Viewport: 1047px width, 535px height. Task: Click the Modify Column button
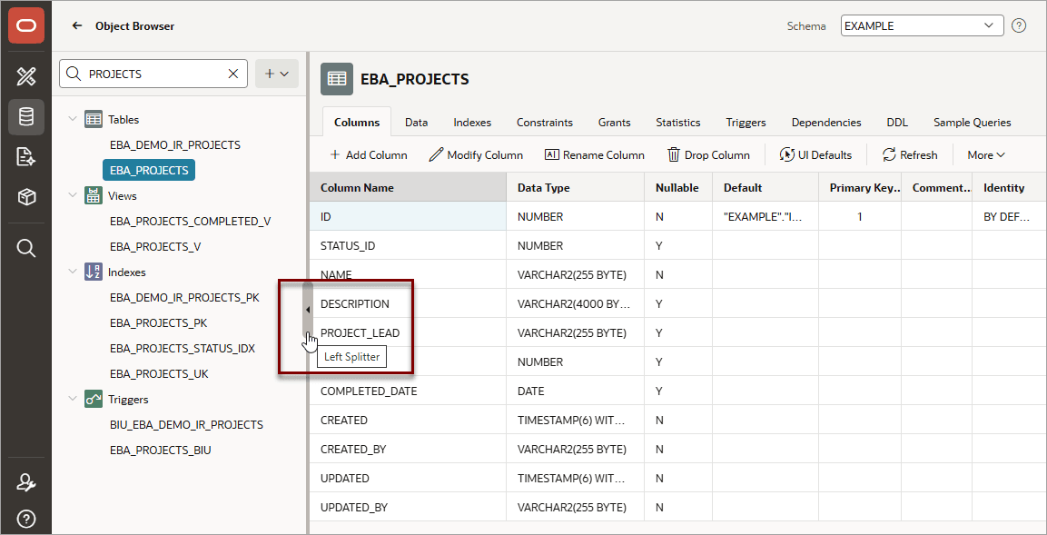(x=476, y=155)
